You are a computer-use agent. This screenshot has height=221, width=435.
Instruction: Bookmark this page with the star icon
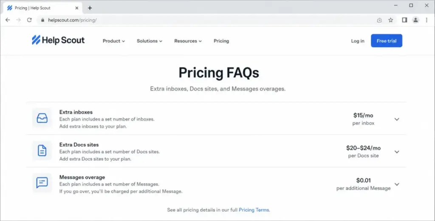(391, 20)
